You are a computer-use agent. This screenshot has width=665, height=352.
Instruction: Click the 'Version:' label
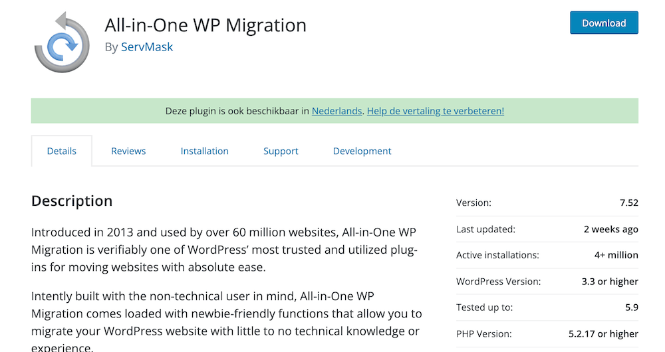(x=473, y=203)
